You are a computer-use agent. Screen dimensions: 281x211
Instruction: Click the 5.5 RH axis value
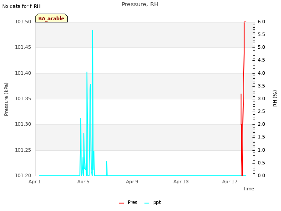coord(261,34)
